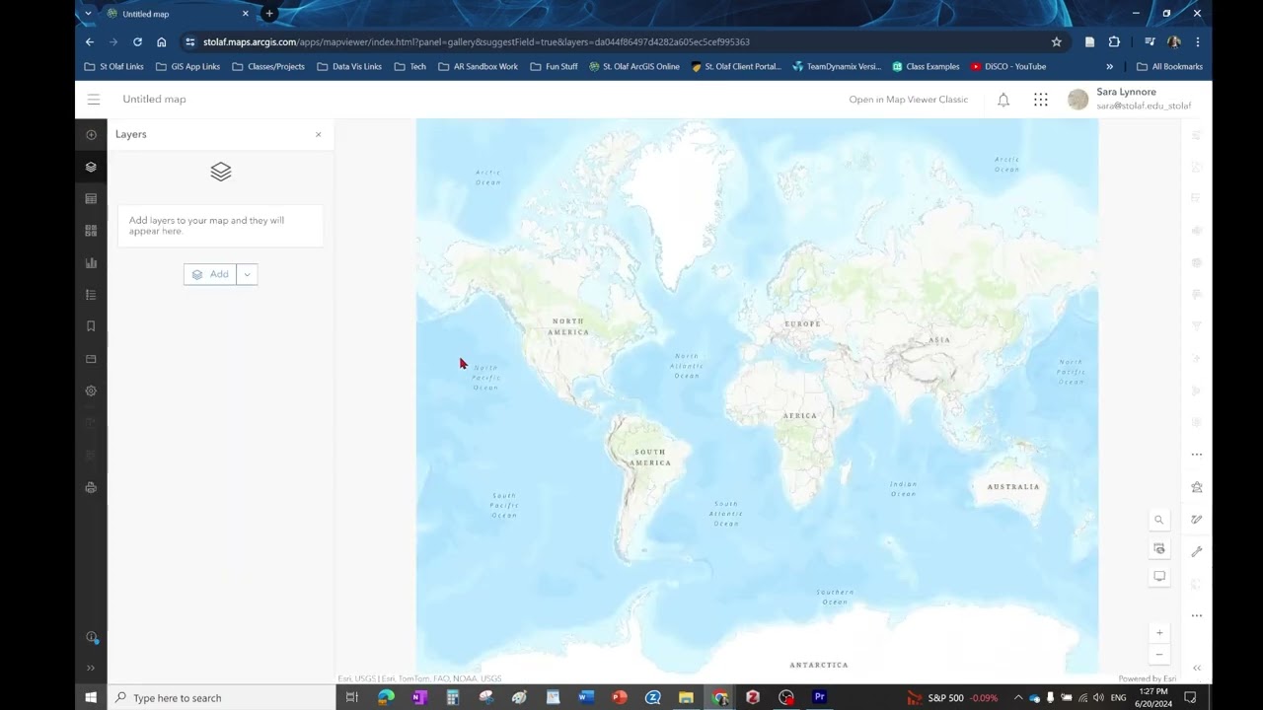This screenshot has width=1263, height=710.
Task: Open the Legend panel icon
Action: pyautogui.click(x=91, y=295)
